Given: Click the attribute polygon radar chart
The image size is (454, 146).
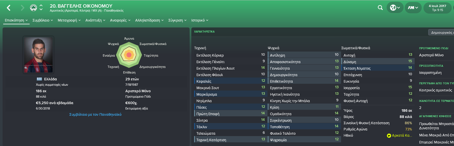Looking at the screenshot, I should click(129, 55).
